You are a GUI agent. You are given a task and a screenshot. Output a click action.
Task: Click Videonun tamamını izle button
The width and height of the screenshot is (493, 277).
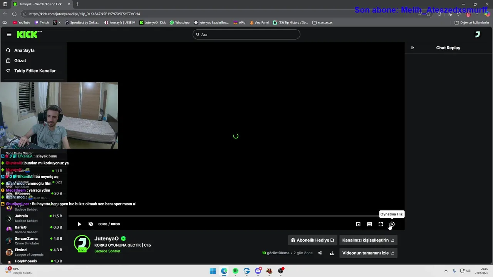pos(368,253)
